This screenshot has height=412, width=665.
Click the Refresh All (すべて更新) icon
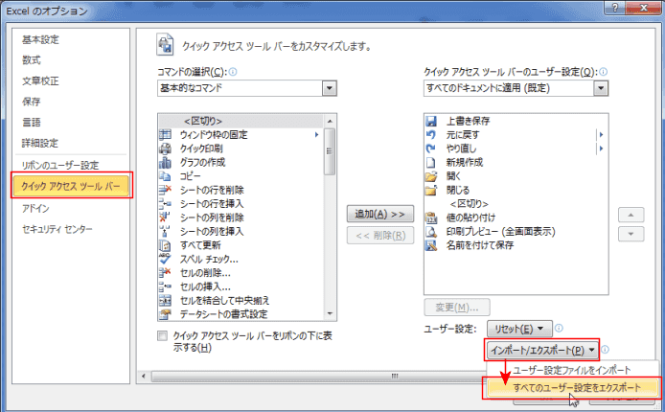point(165,245)
